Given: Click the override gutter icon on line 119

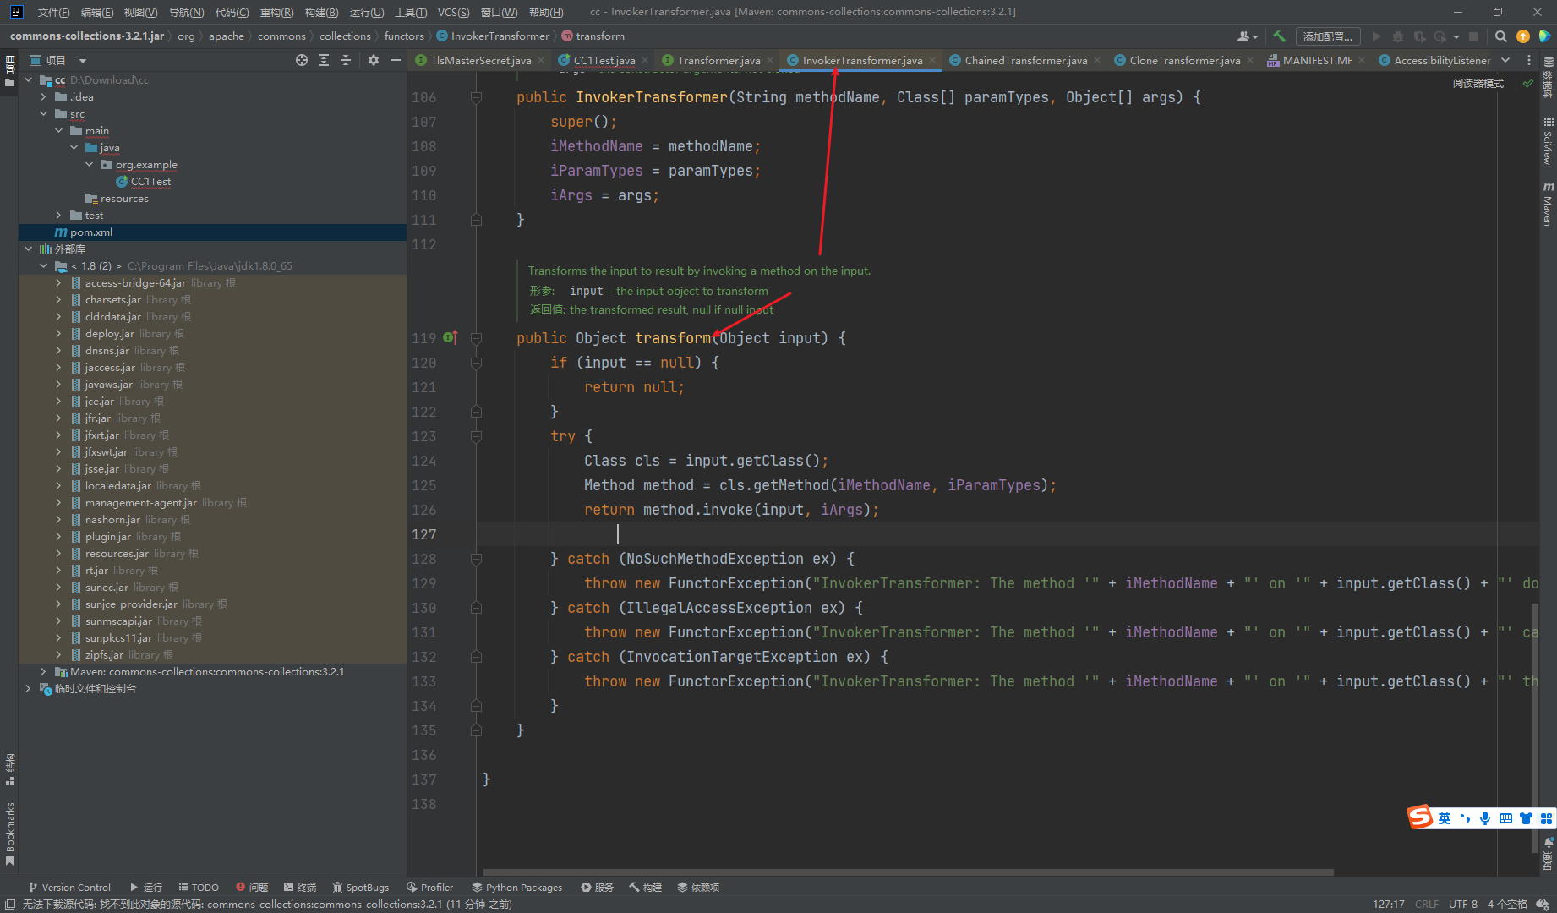Looking at the screenshot, I should 451,337.
